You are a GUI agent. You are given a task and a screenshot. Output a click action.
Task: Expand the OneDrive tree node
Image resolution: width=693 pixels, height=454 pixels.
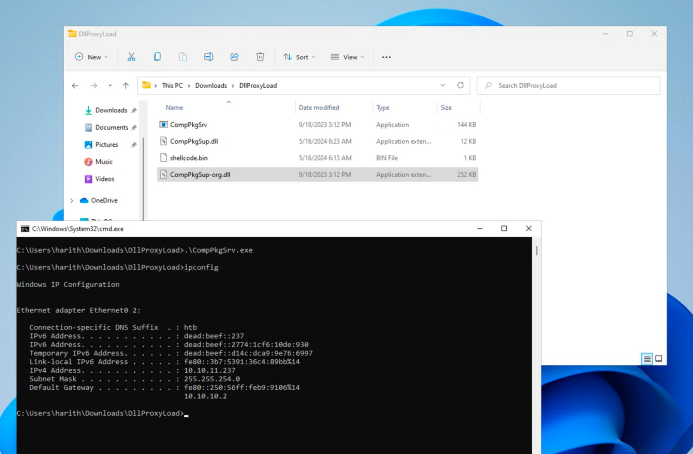pos(72,200)
